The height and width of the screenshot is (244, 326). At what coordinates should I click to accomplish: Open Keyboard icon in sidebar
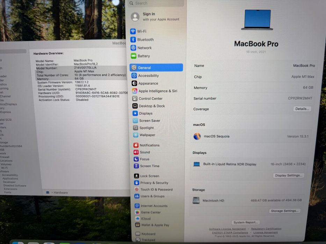[x=138, y=234]
